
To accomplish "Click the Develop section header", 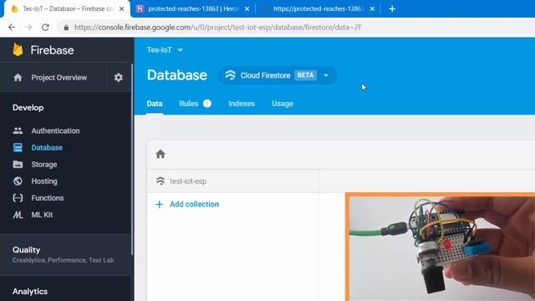I will point(28,108).
